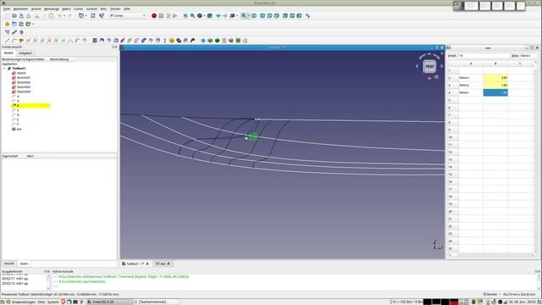Screen dimensions: 542x305
Task: Select the highlighted curve B in tree
Action: tap(31, 105)
